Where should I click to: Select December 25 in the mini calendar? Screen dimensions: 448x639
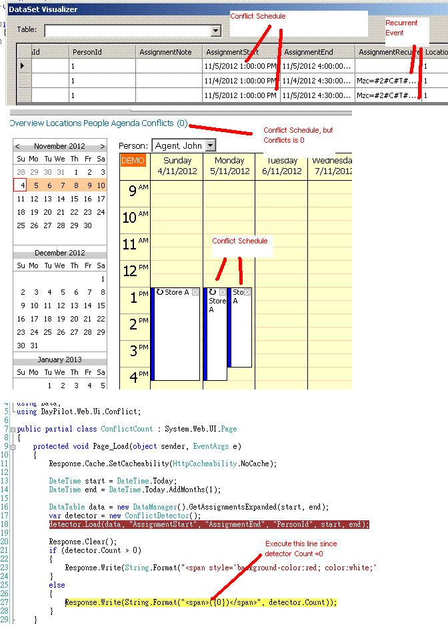pos(47,332)
